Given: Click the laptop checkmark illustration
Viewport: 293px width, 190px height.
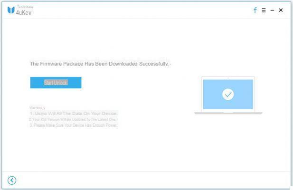Looking at the screenshot, I should pos(228,95).
